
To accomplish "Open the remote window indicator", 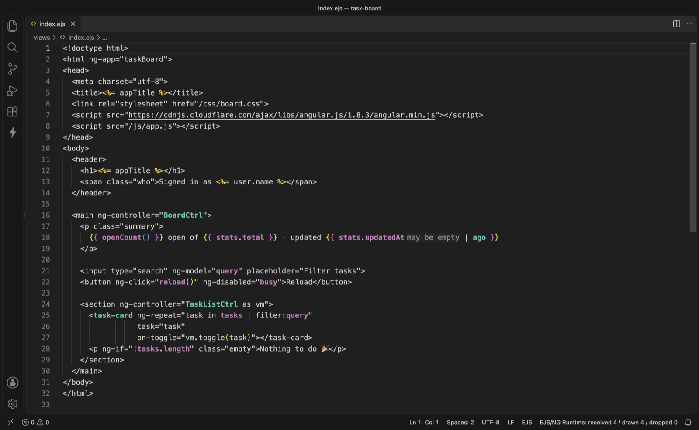I will [11, 422].
